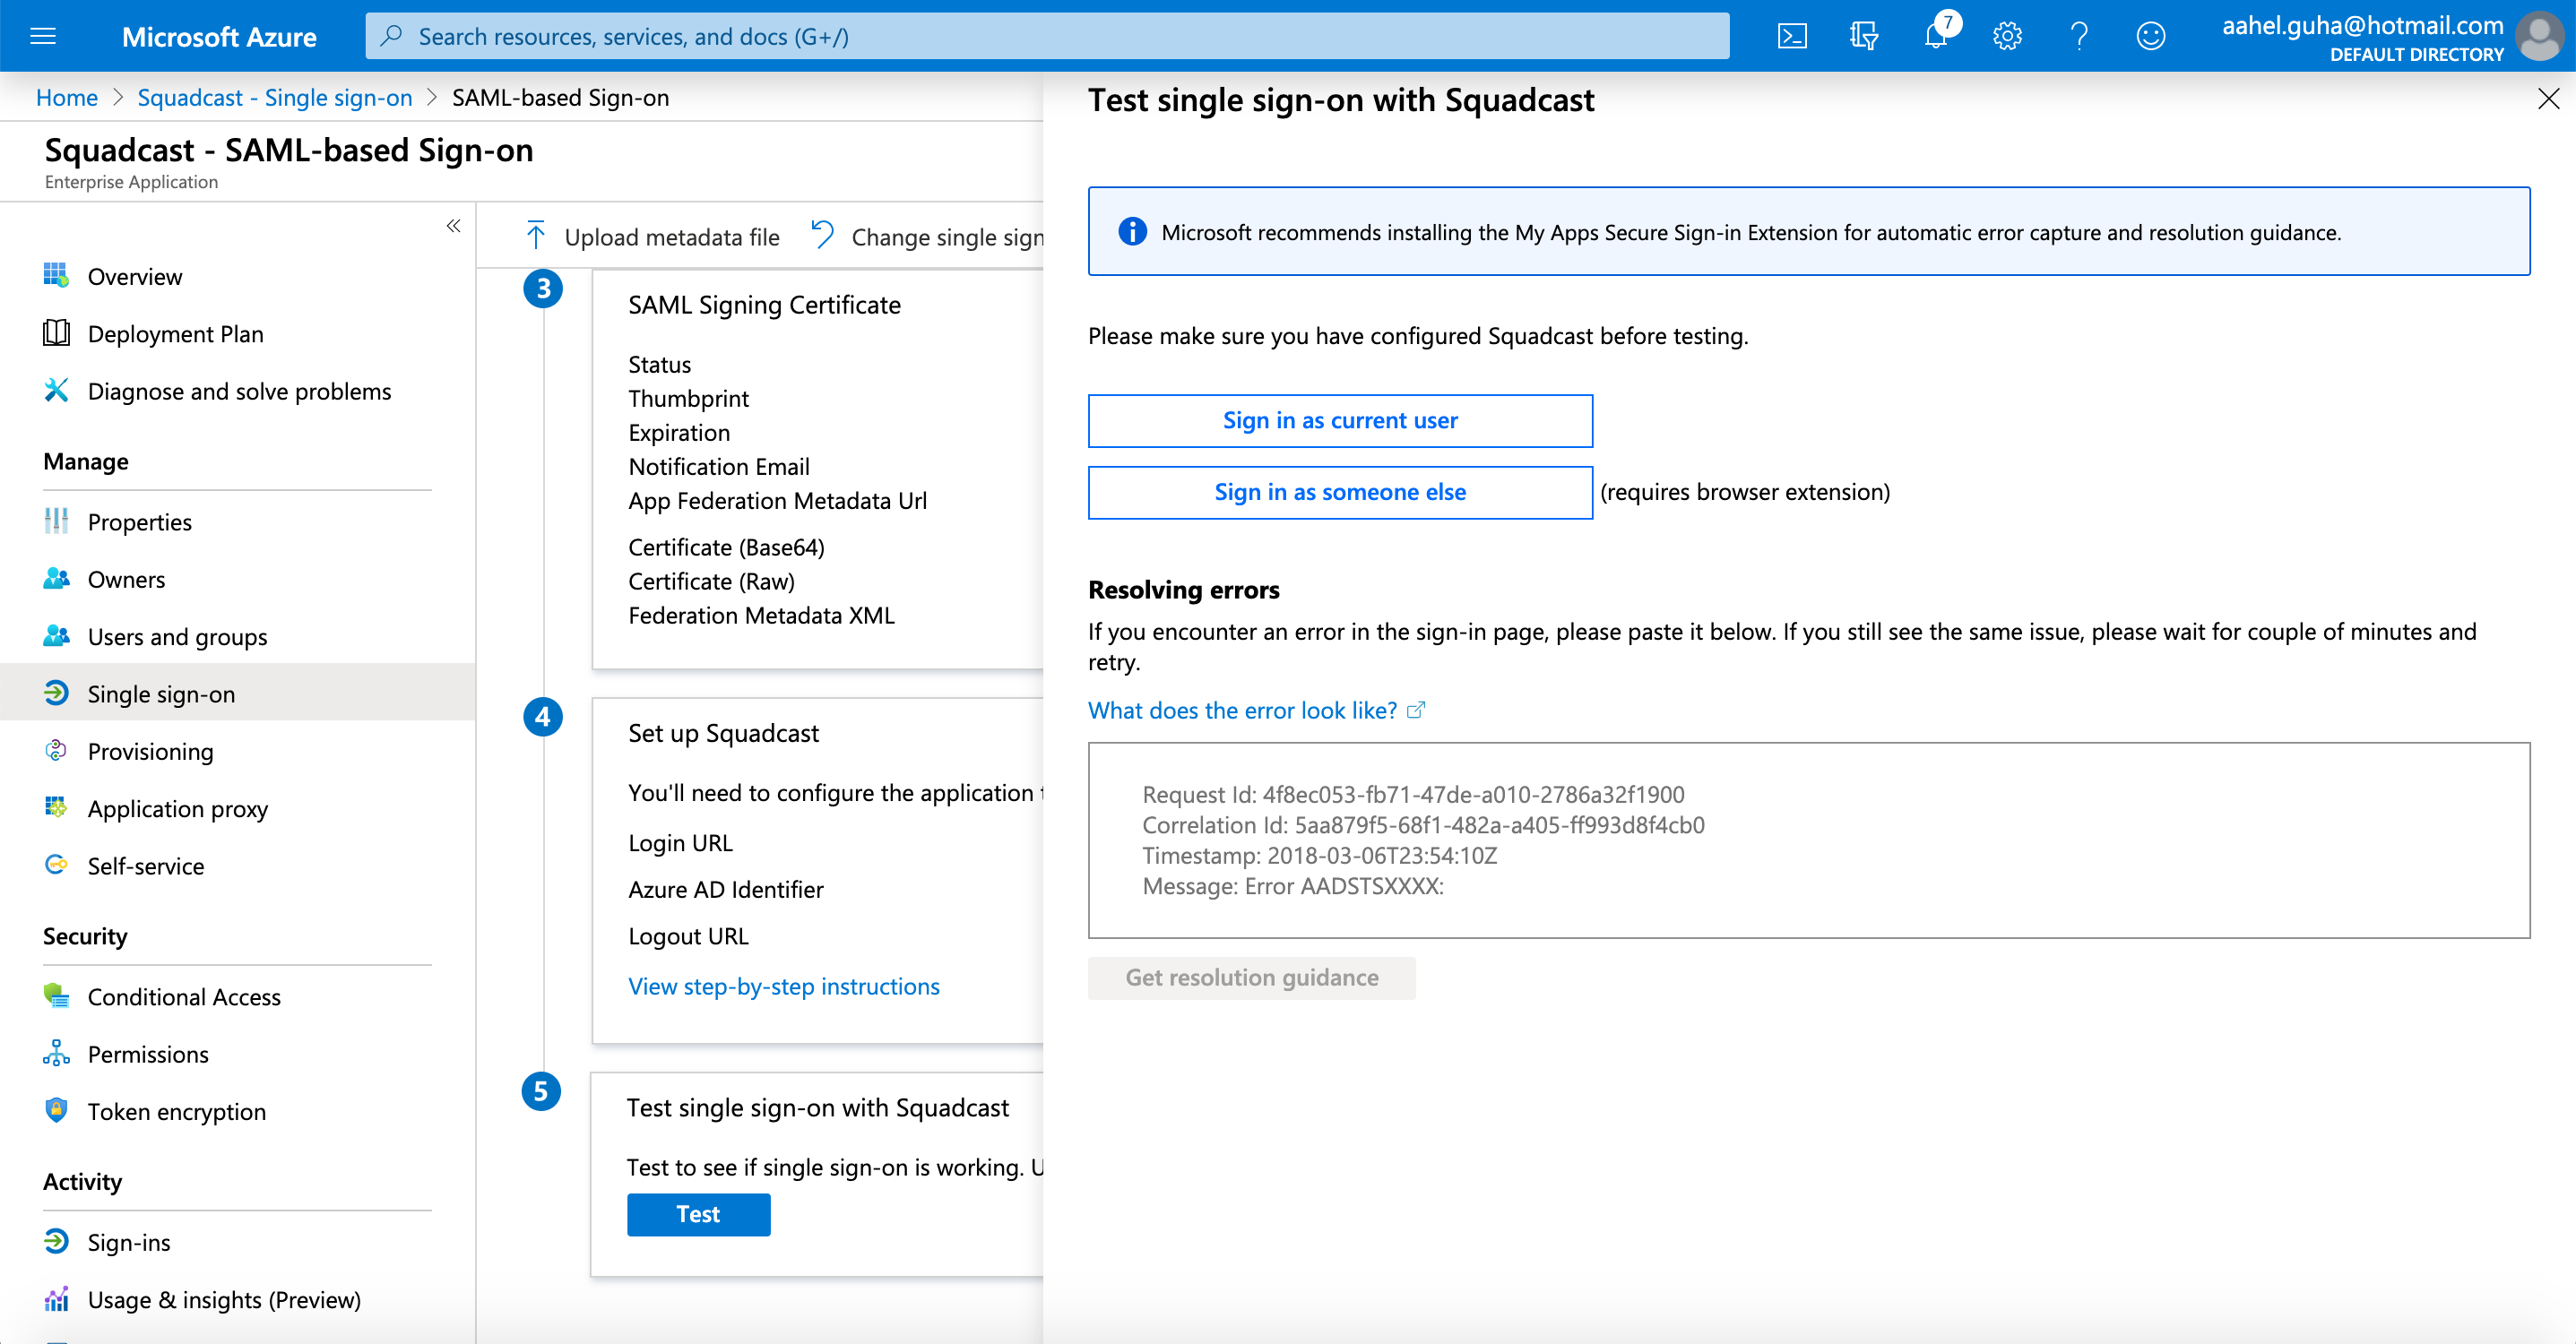2576x1344 pixels.
Task: Open Azure Cloud Shell icon
Action: (1791, 37)
